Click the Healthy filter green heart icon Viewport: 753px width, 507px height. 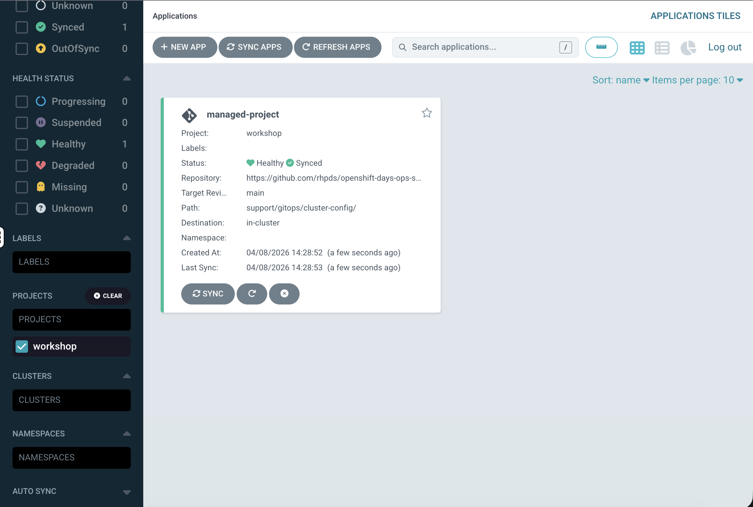click(40, 144)
